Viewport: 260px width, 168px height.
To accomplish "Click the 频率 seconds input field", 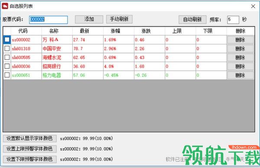I will pos(233,20).
